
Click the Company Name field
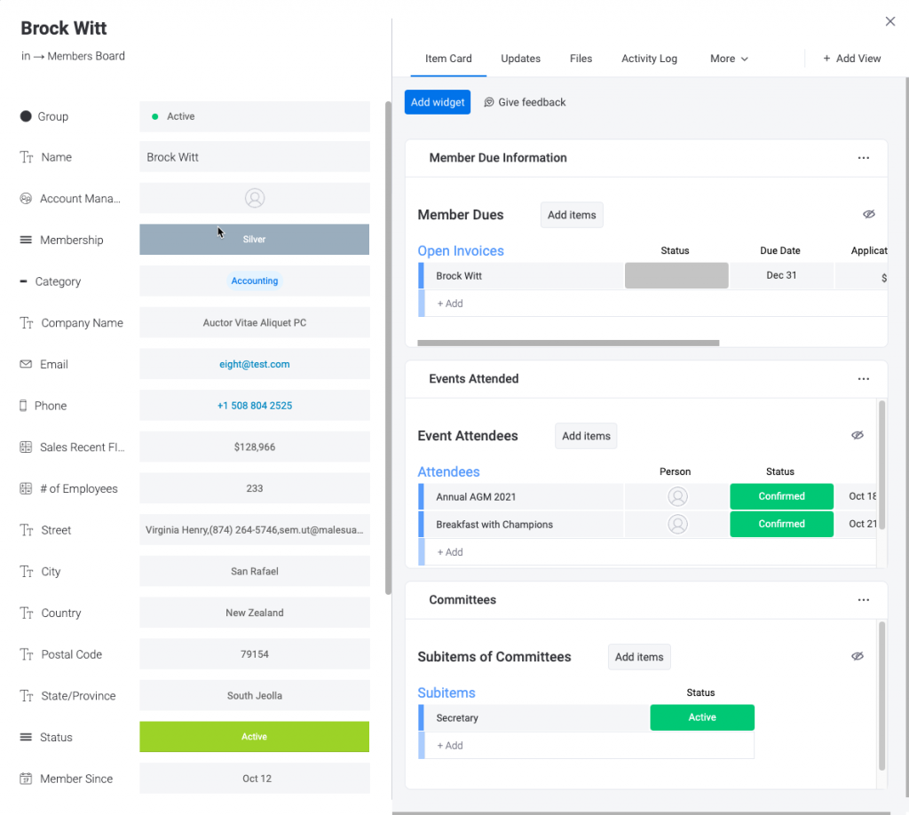coord(254,323)
